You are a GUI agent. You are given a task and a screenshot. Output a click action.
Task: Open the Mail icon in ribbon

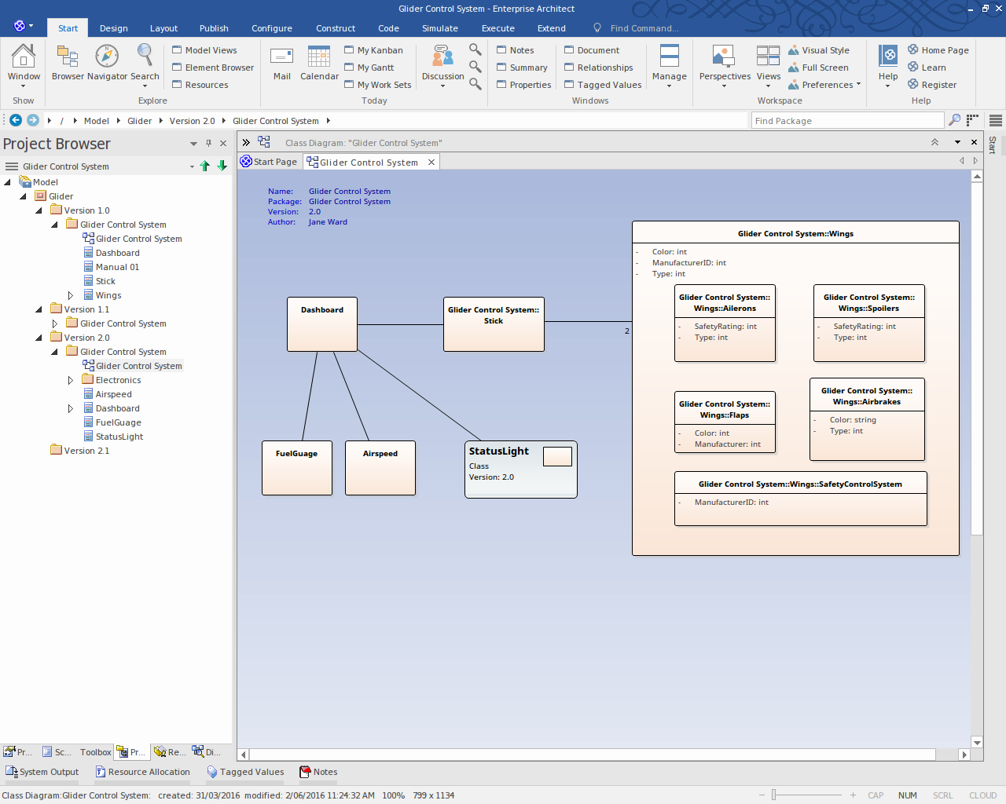pyautogui.click(x=281, y=57)
